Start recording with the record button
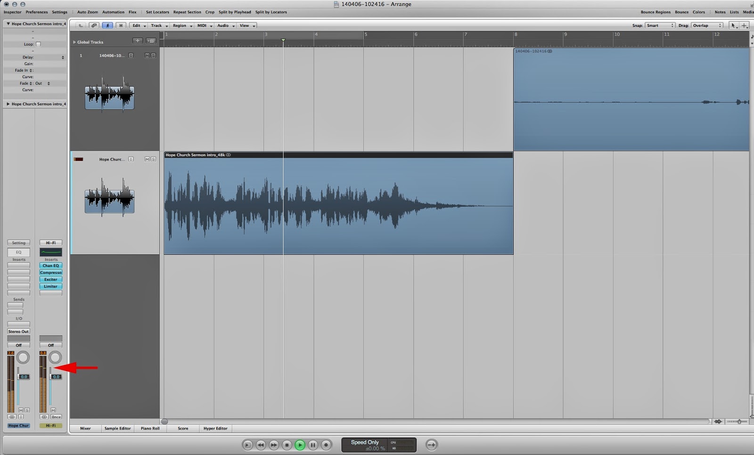This screenshot has height=455, width=754. pyautogui.click(x=326, y=445)
